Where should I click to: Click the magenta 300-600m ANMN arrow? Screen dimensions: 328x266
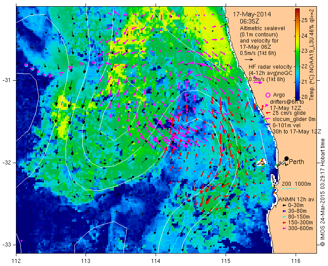(x=284, y=228)
